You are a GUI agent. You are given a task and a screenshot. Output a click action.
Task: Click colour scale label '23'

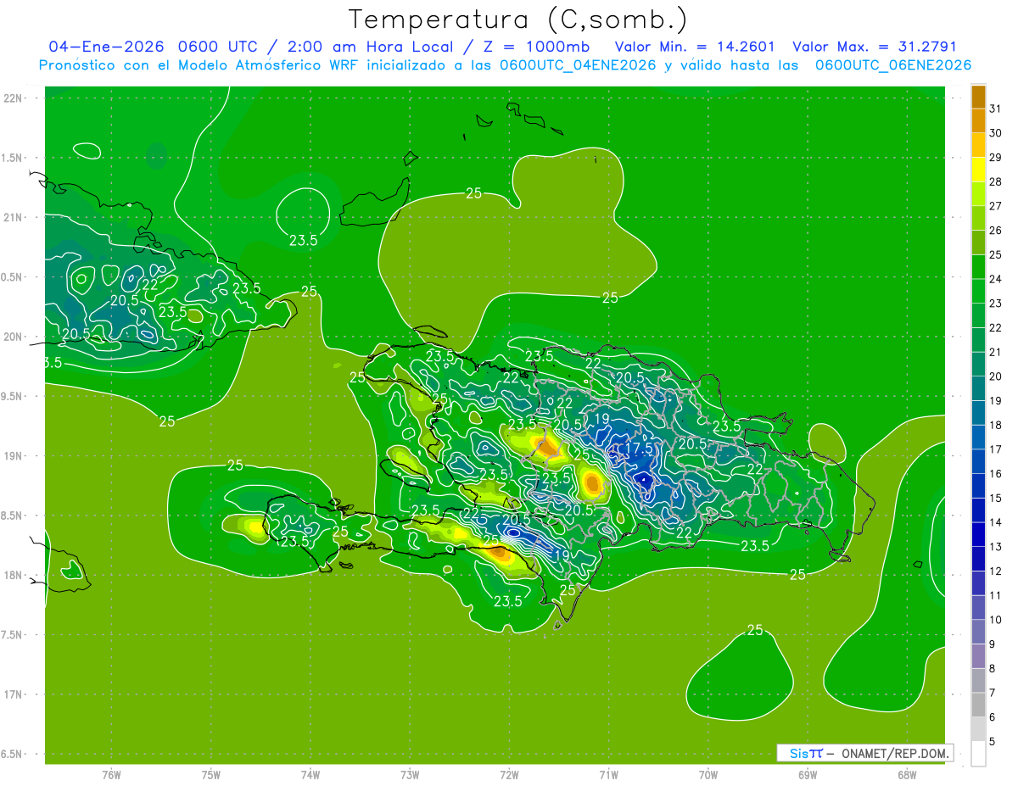pos(996,304)
